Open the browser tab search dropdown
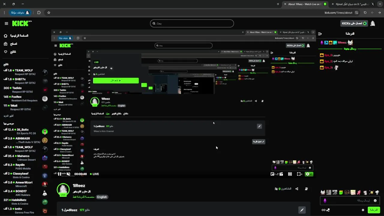The image size is (384, 216). tap(379, 4)
